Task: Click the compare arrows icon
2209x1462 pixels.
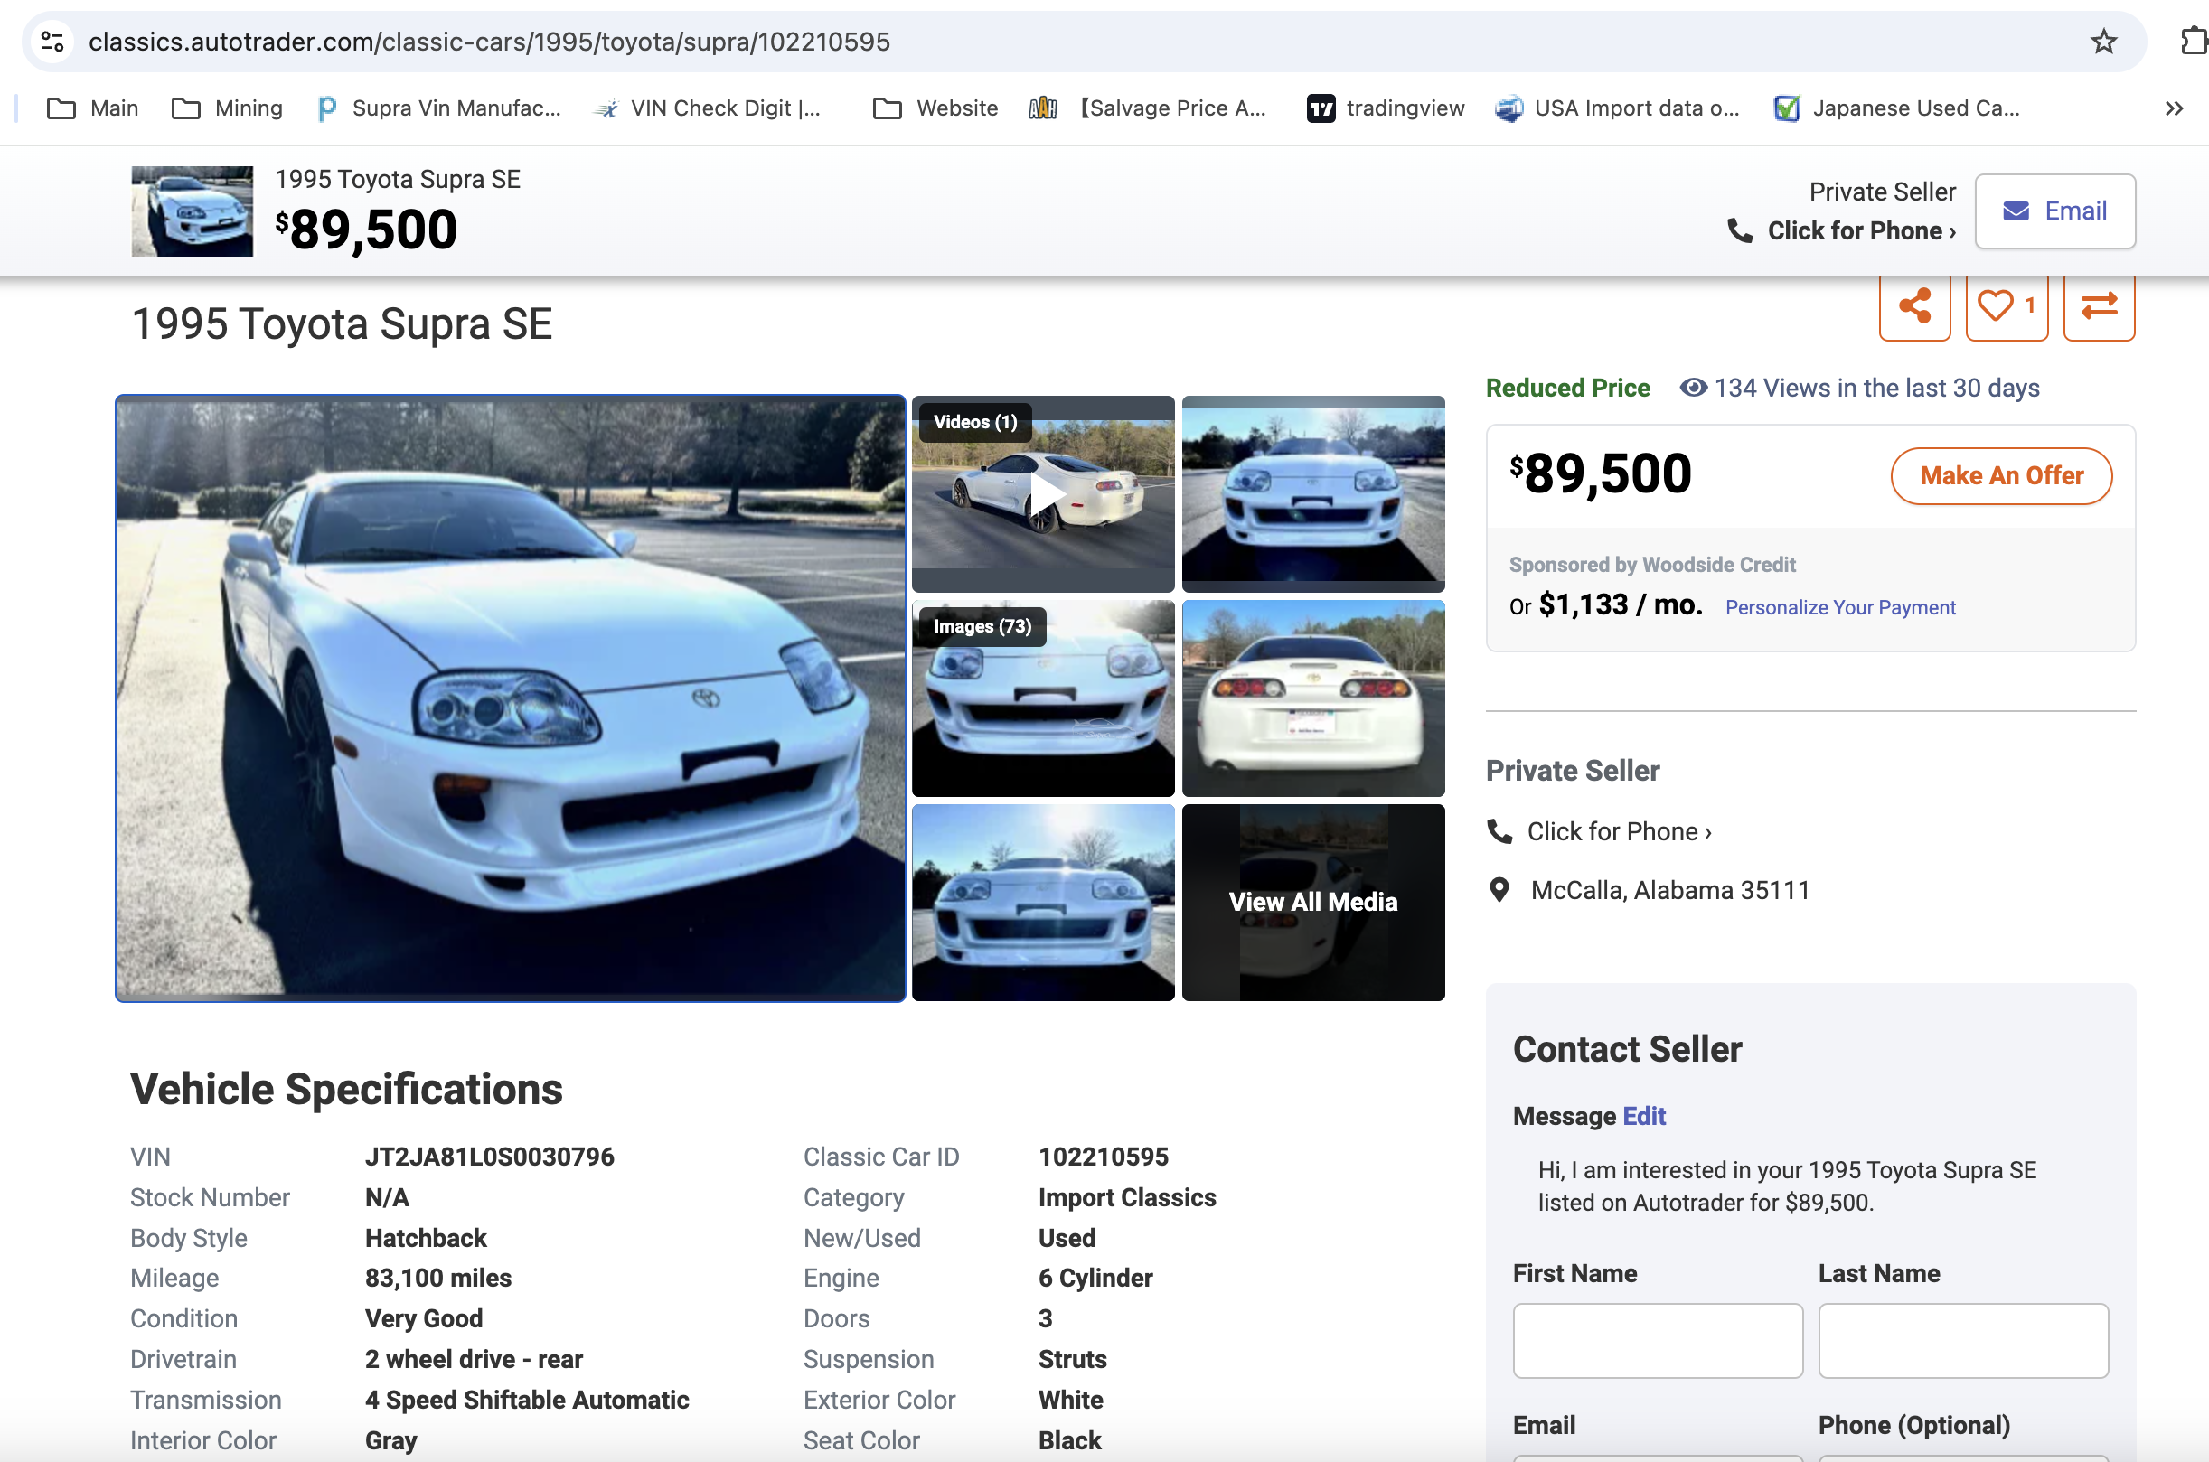Action: 2098,305
